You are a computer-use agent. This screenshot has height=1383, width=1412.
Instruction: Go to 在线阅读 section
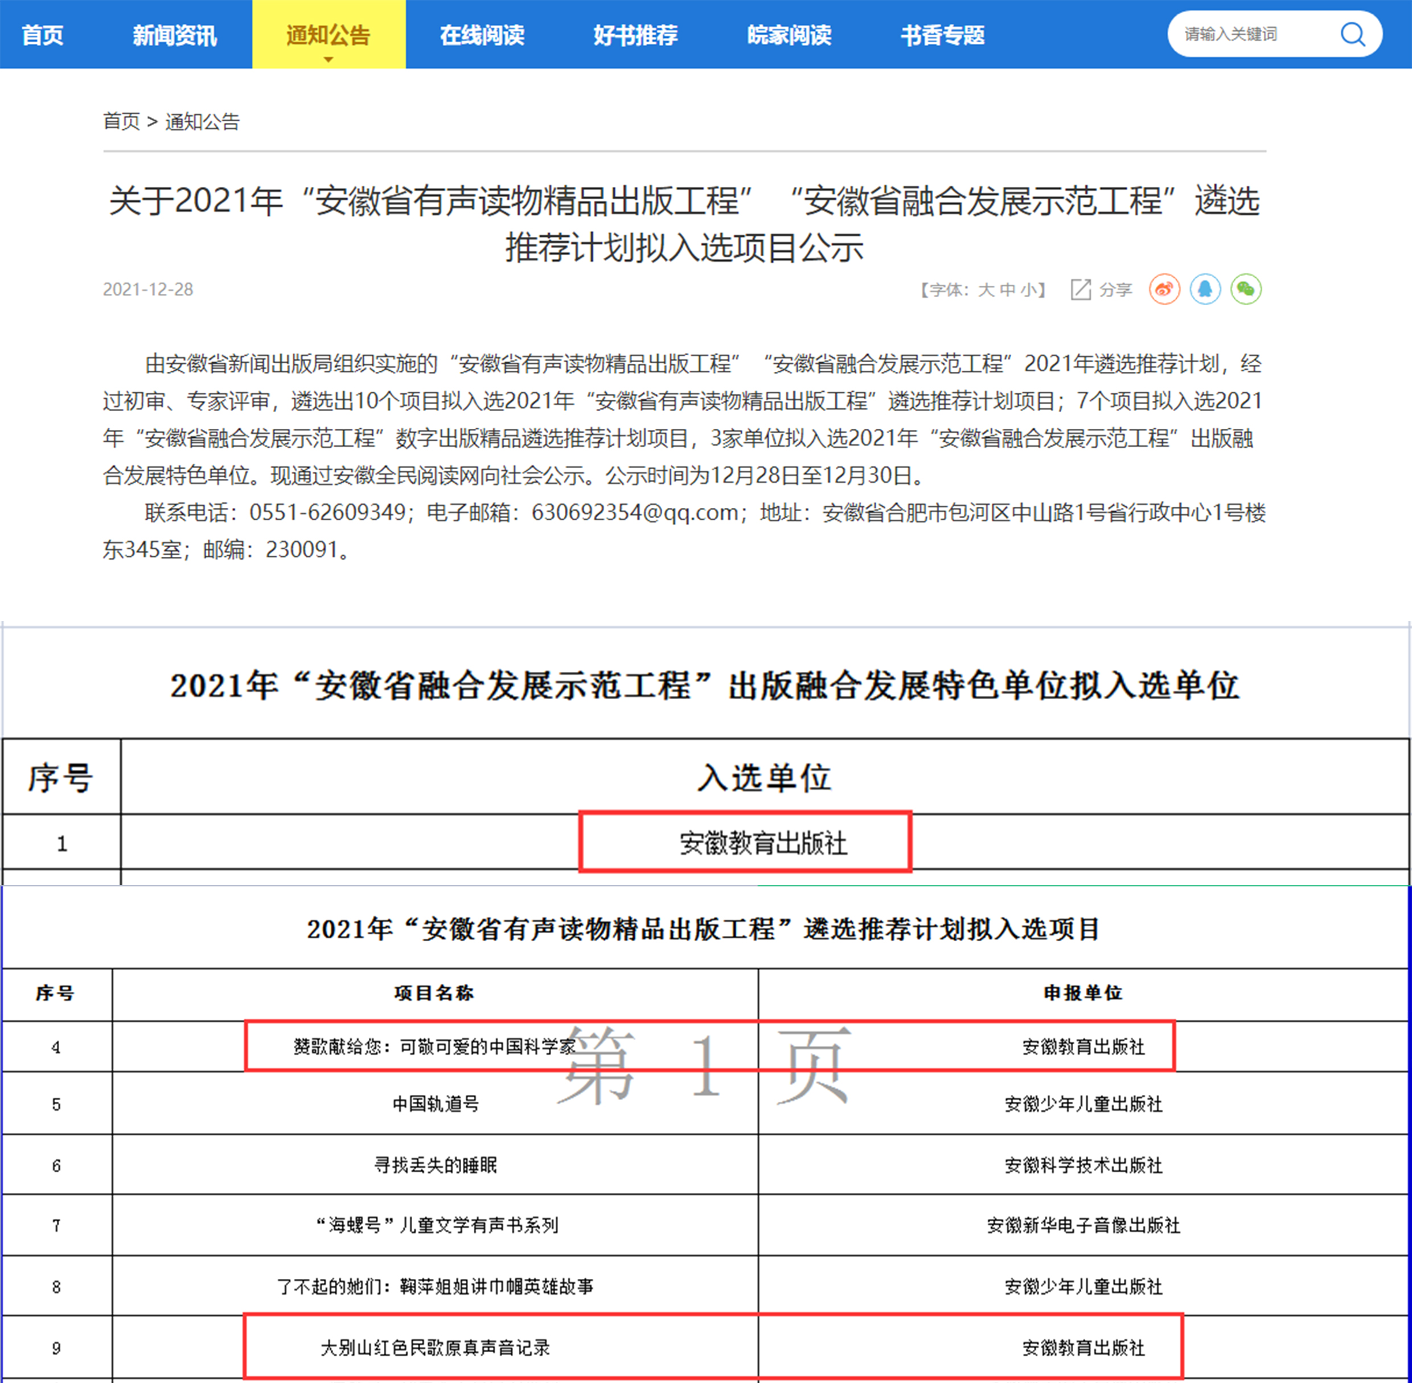(482, 35)
